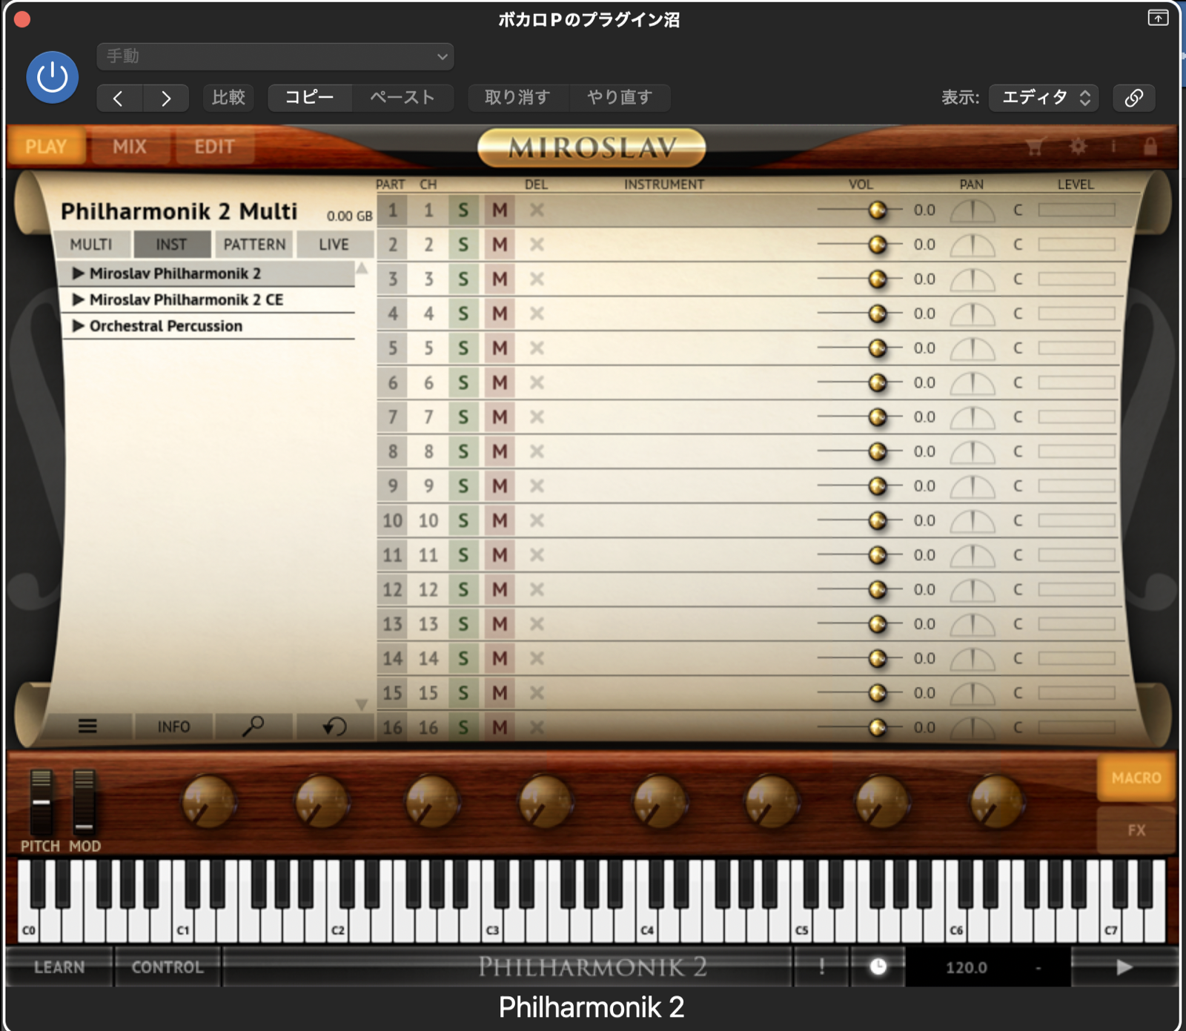Screen dimensions: 1186x1031
Task: Select the LIVE browser tab
Action: point(334,244)
